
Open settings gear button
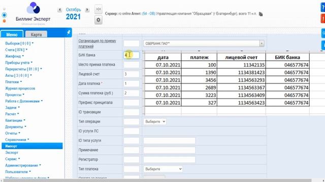click(x=99, y=20)
